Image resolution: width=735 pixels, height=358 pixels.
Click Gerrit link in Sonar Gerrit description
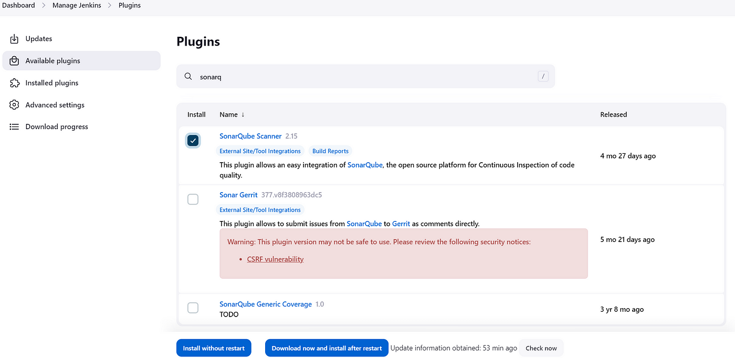point(401,224)
